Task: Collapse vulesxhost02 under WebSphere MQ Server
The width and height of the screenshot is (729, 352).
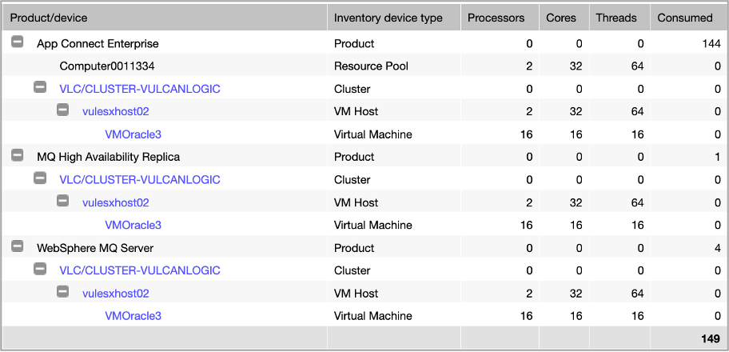Action: pyautogui.click(x=63, y=291)
